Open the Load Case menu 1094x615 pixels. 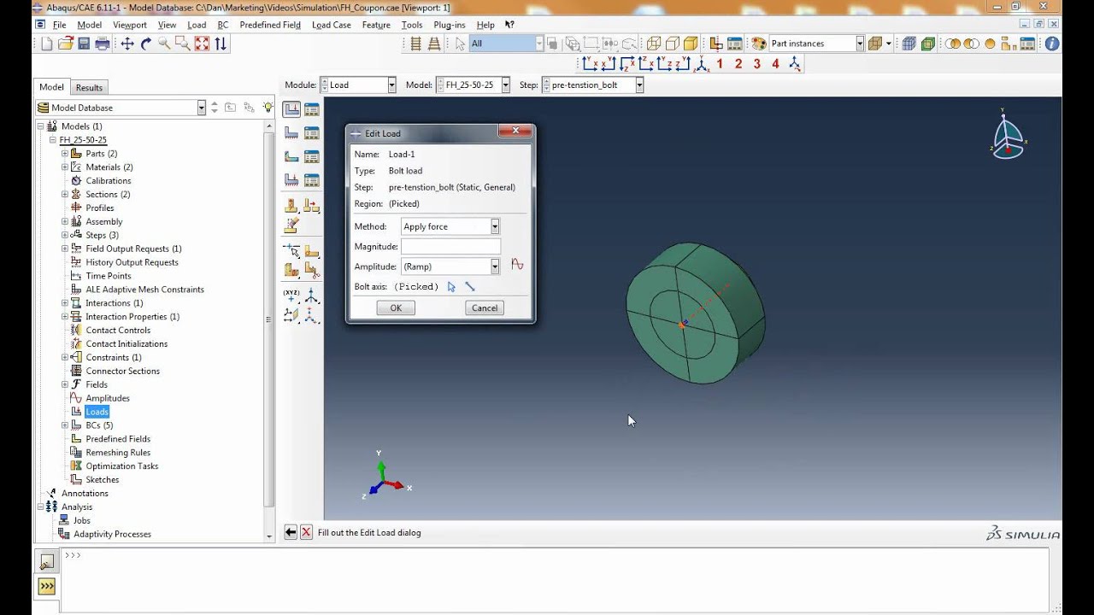(x=332, y=25)
